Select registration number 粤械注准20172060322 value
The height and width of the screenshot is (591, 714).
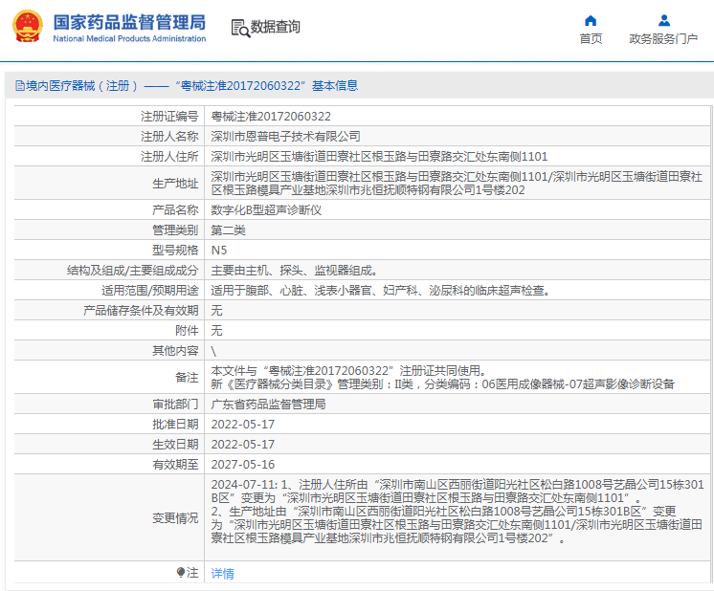click(271, 117)
